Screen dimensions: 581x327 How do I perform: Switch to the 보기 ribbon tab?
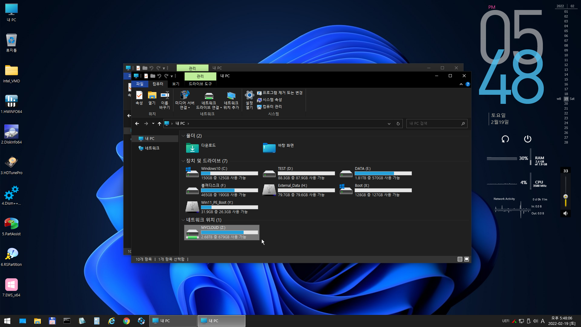point(176,84)
